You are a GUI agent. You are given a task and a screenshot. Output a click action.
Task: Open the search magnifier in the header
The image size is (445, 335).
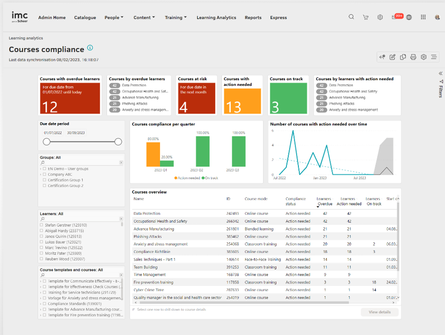pos(351,17)
